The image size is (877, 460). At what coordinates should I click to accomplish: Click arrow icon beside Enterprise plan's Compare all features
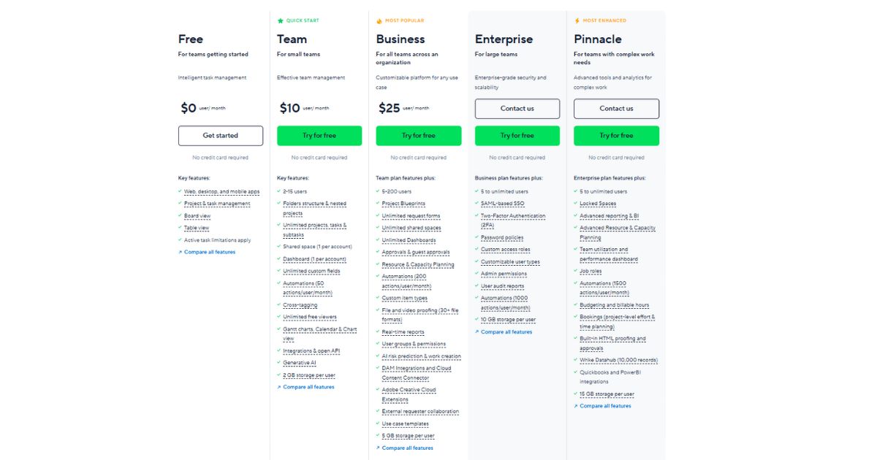(477, 332)
